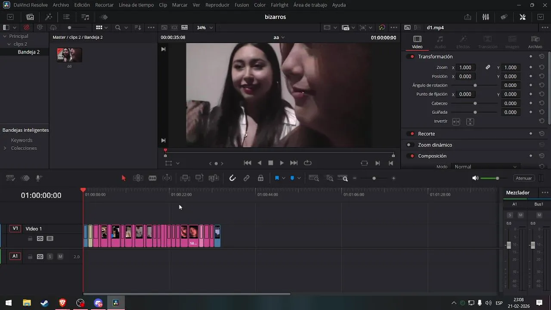Toggle loop playback in viewer

click(307, 163)
